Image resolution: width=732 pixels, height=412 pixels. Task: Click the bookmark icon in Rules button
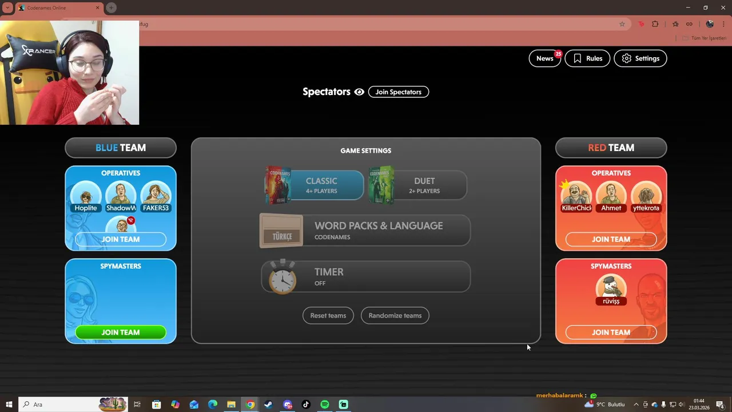578,58
